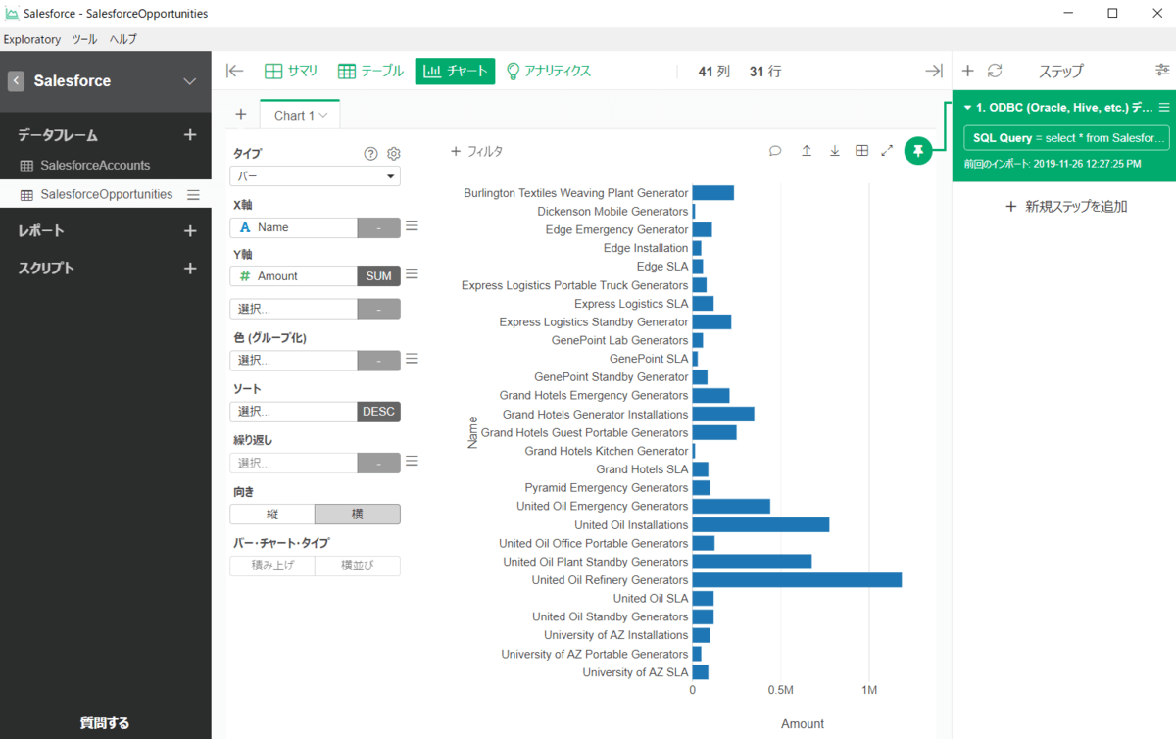Click the Burlington Textiles Weaving Plant Generator bar
This screenshot has width=1176, height=739.
[713, 193]
